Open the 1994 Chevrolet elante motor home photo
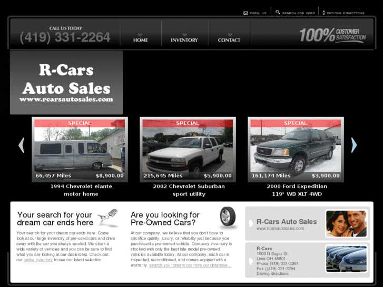Viewport: 383px width, 287px height. coord(80,150)
